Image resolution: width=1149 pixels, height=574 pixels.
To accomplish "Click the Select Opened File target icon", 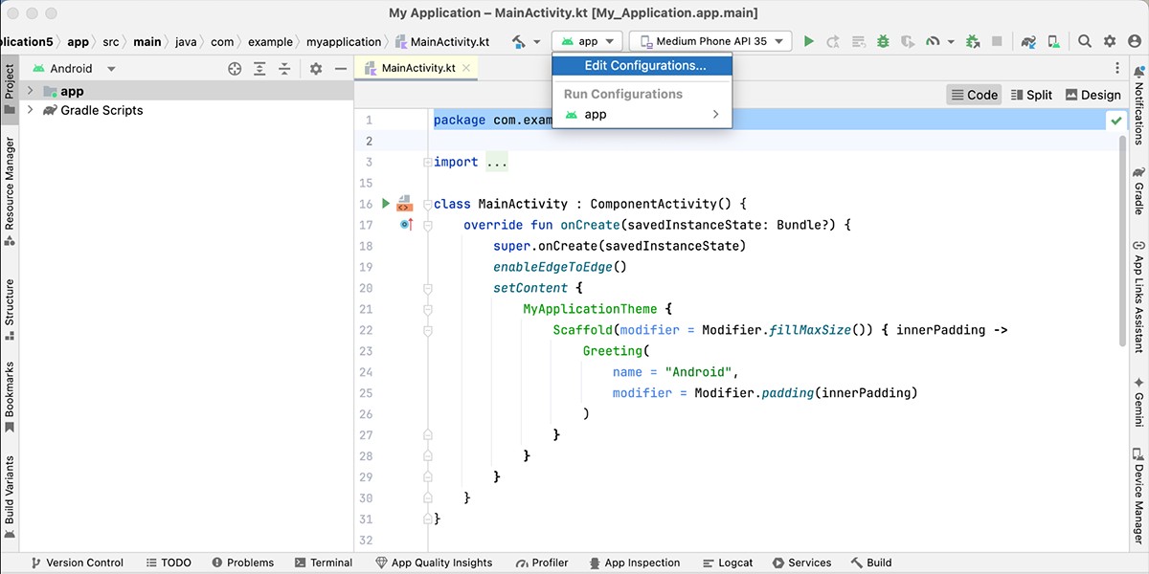I will click(235, 69).
